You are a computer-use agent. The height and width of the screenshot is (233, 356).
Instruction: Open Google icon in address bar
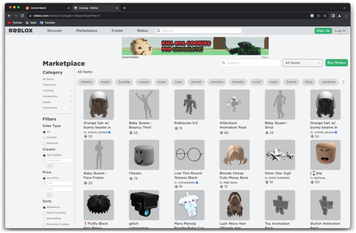[312, 16]
